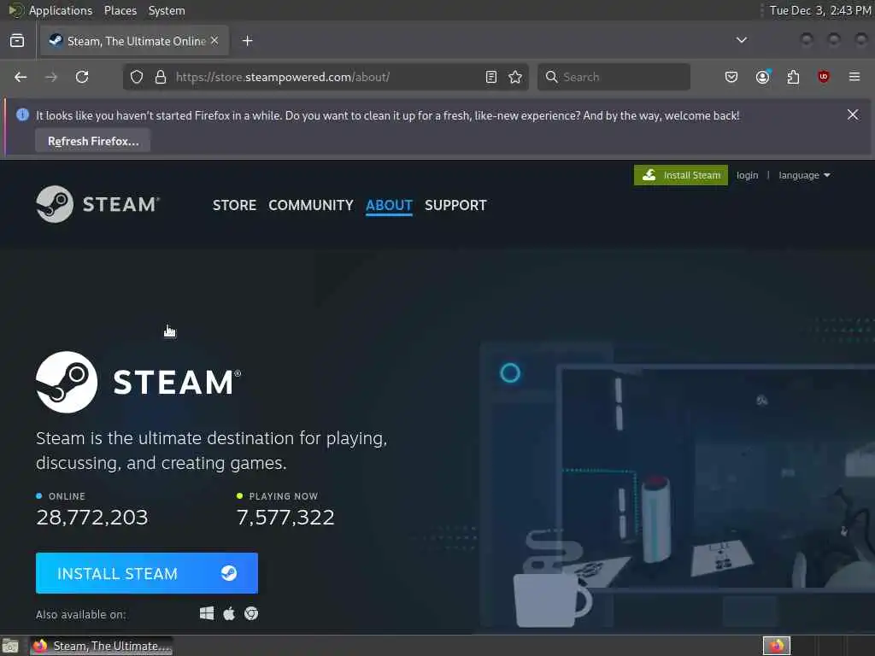
Task: Click the Firefox View icon in the tab bar
Action: click(17, 41)
